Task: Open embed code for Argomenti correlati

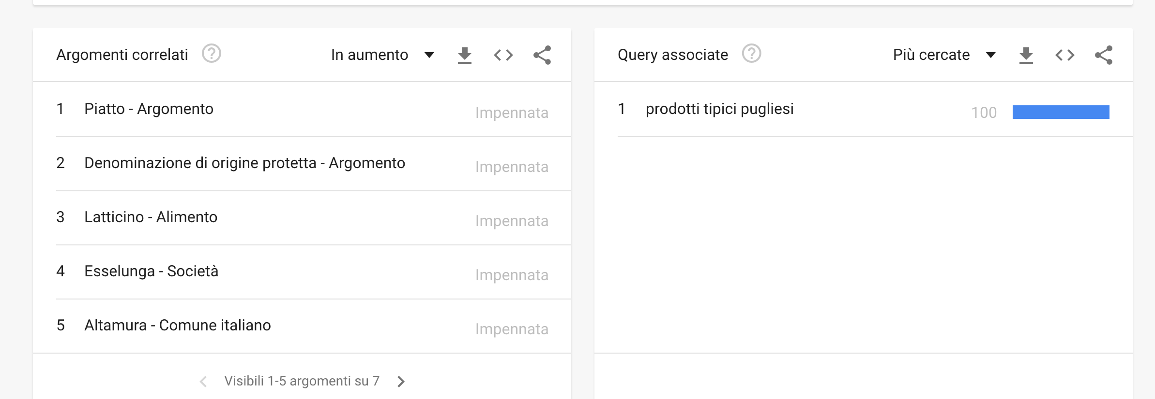Action: click(x=503, y=55)
